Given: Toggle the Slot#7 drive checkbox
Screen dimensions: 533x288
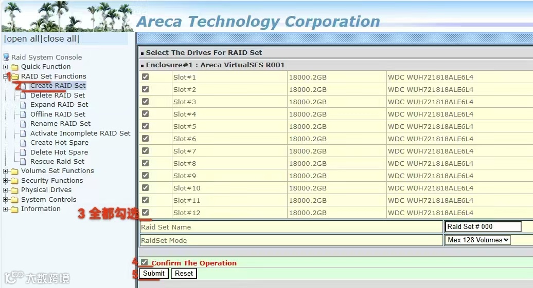Looking at the screenshot, I should click(x=146, y=150).
